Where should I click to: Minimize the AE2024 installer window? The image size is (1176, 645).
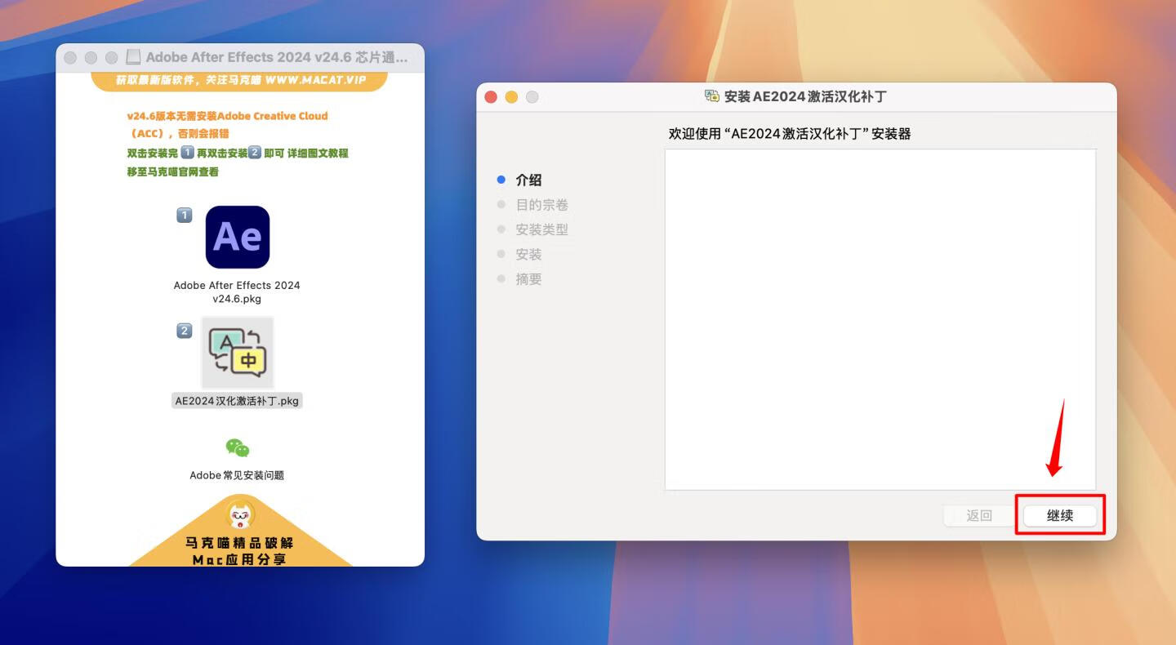coord(512,97)
